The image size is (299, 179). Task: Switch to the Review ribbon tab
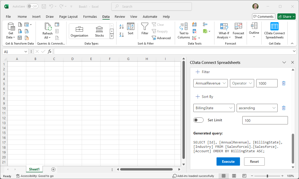[x=120, y=16]
